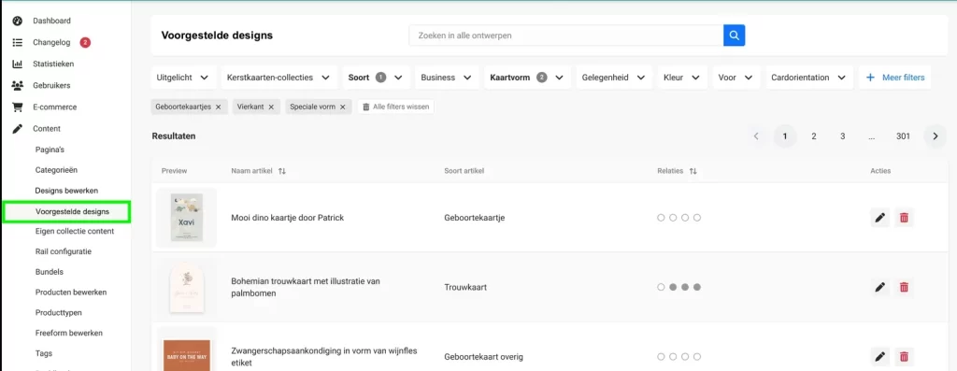Image resolution: width=957 pixels, height=371 pixels.
Task: Open the Soort filter dropdown
Action: [376, 78]
